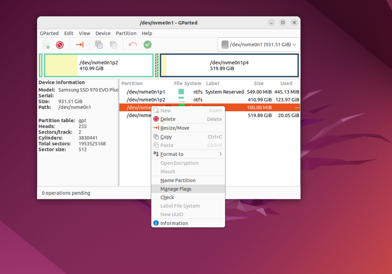Click the 445.13 MiB used value
Viewport: 392px width, 274px height.
point(287,92)
